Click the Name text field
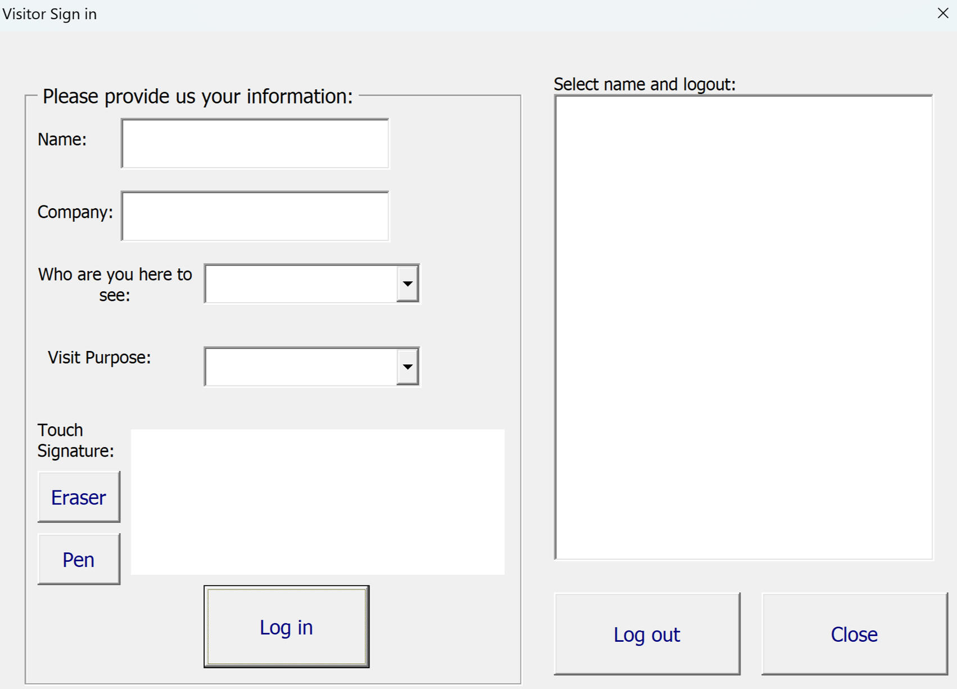 pos(255,143)
